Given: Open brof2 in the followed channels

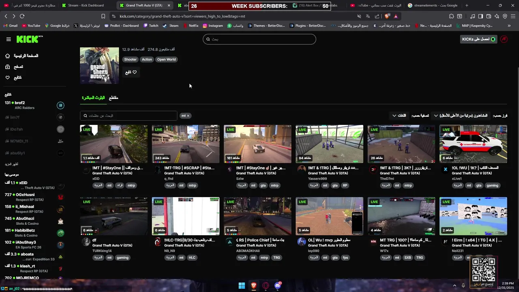Looking at the screenshot, I should point(34,105).
